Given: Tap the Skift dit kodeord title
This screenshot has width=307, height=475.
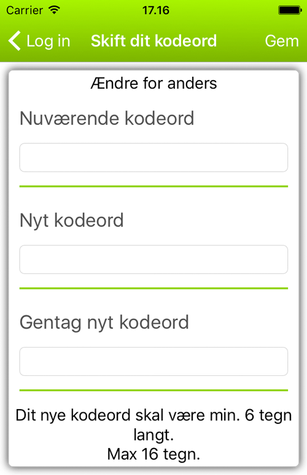Looking at the screenshot, I should click(x=153, y=41).
